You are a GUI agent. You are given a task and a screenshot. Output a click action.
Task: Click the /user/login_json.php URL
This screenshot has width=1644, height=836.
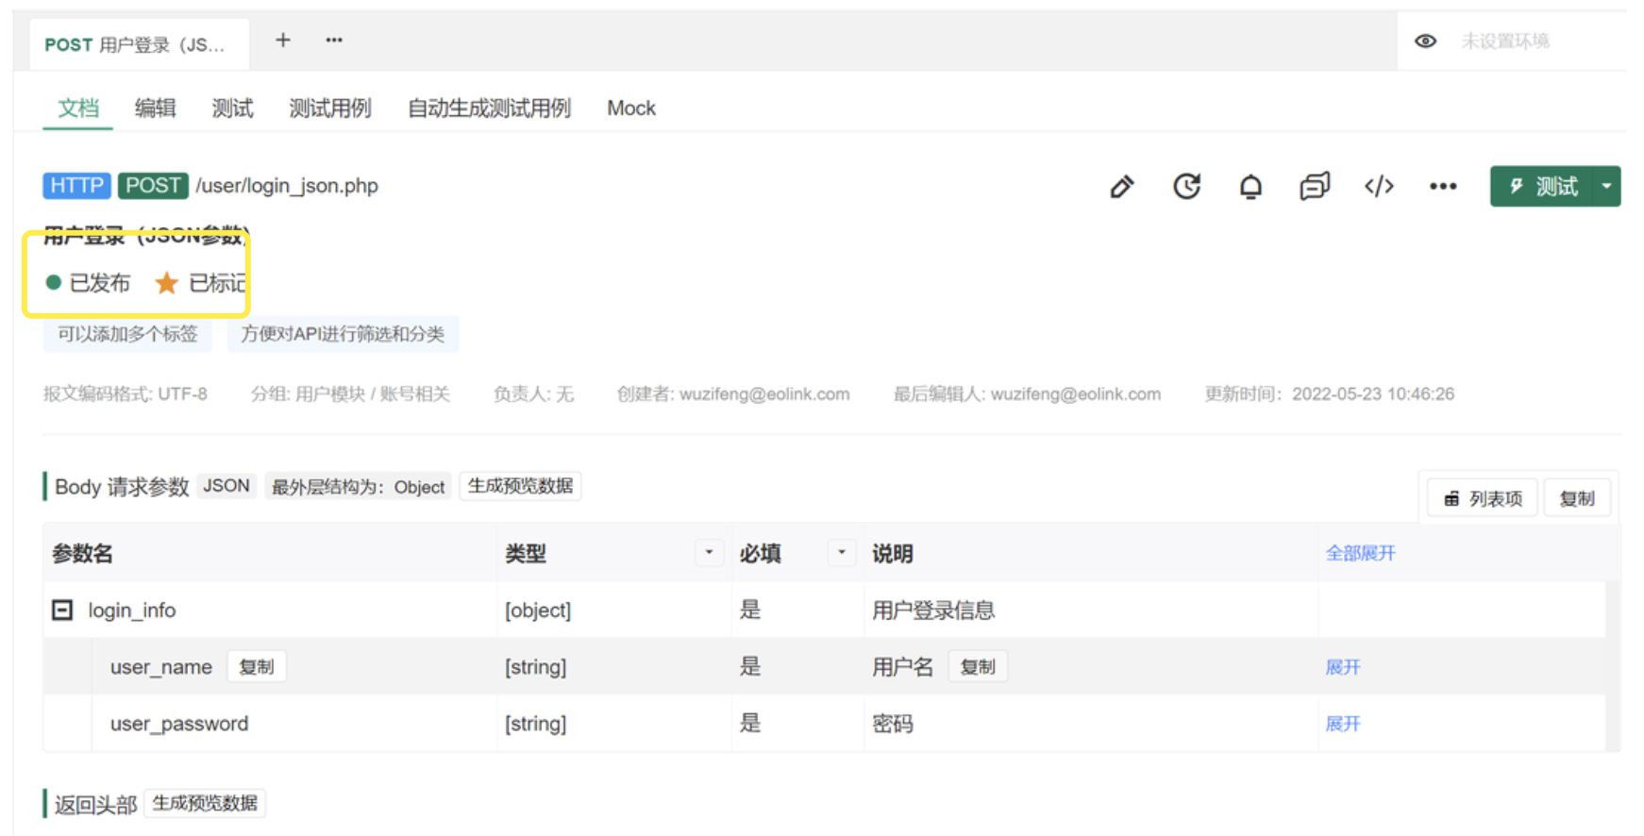coord(287,186)
